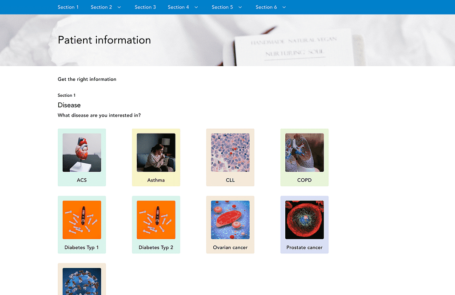Click the Prostate cancer label
The height and width of the screenshot is (295, 455).
304,248
